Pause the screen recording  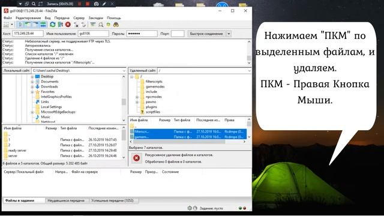pos(80,4)
